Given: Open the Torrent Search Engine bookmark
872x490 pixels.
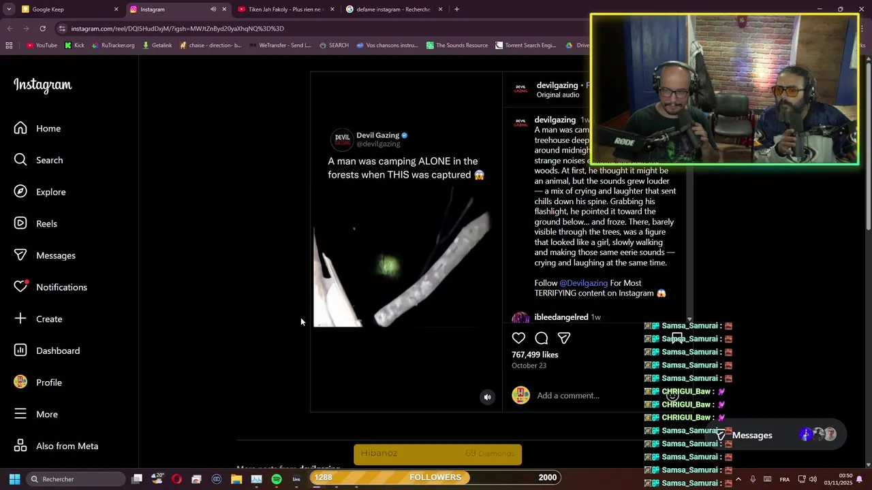Looking at the screenshot, I should (x=525, y=46).
